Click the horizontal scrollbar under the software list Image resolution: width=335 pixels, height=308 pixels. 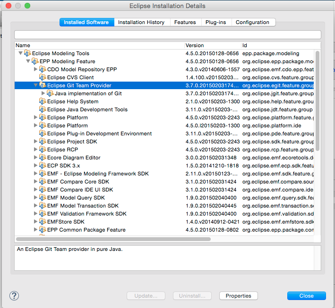pos(113,239)
